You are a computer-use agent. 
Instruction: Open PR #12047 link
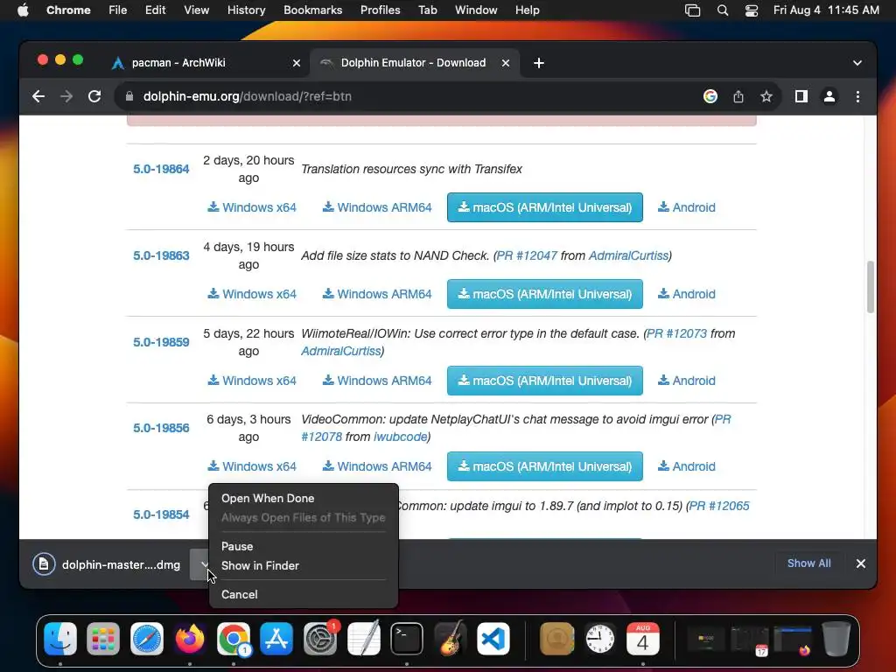click(x=527, y=255)
